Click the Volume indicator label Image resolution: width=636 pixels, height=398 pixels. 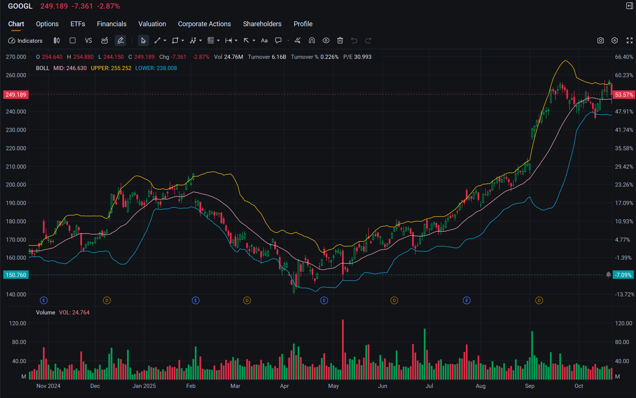point(46,313)
